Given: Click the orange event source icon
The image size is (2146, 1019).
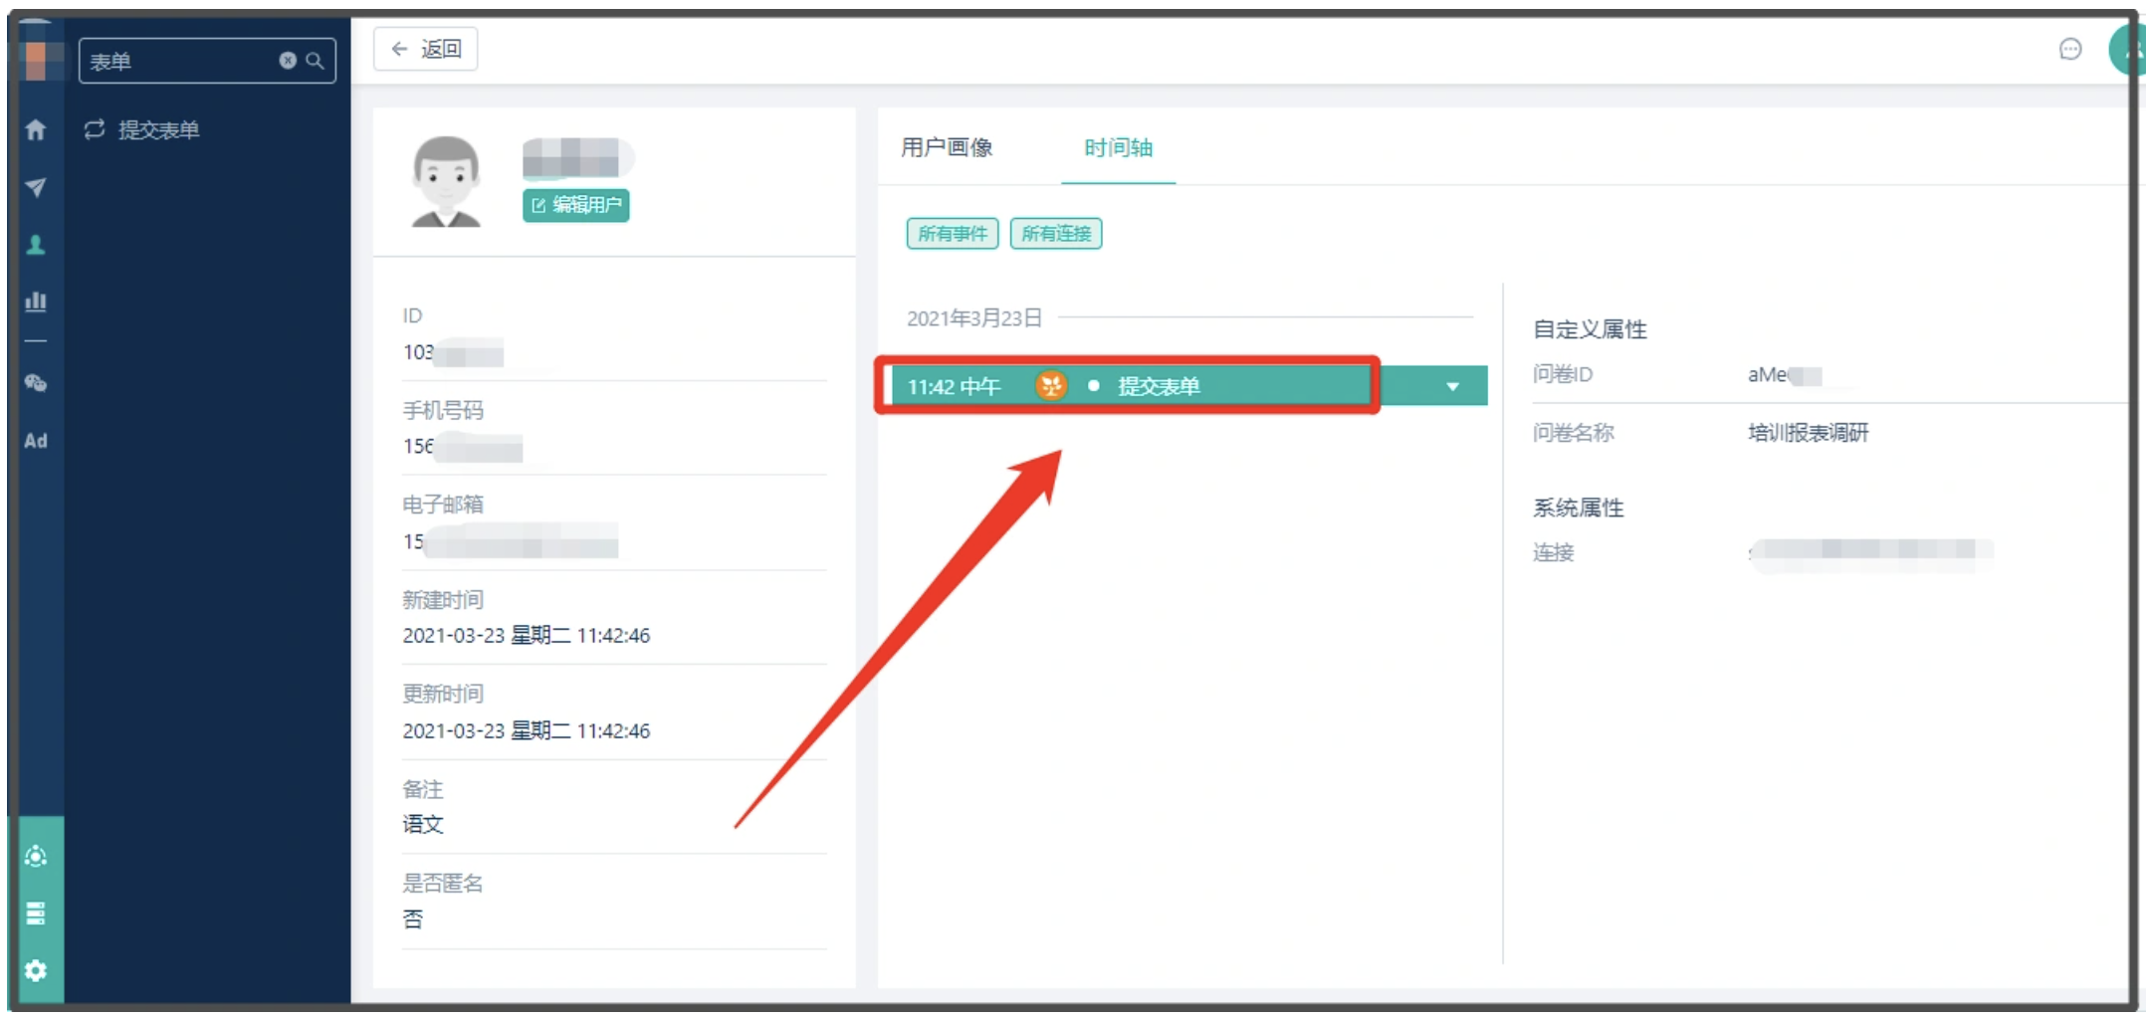Looking at the screenshot, I should point(1051,385).
